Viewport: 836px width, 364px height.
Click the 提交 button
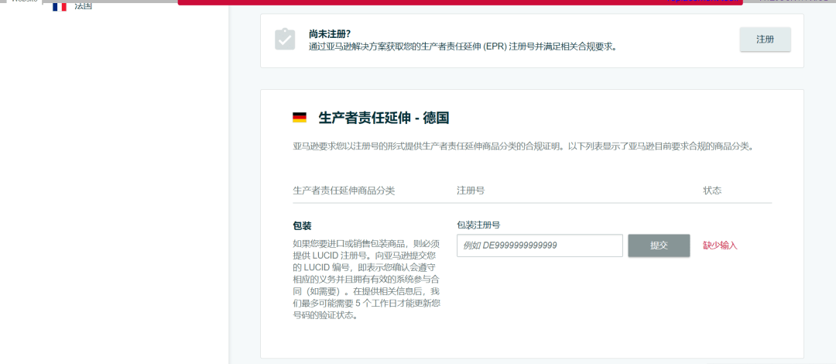tap(659, 246)
